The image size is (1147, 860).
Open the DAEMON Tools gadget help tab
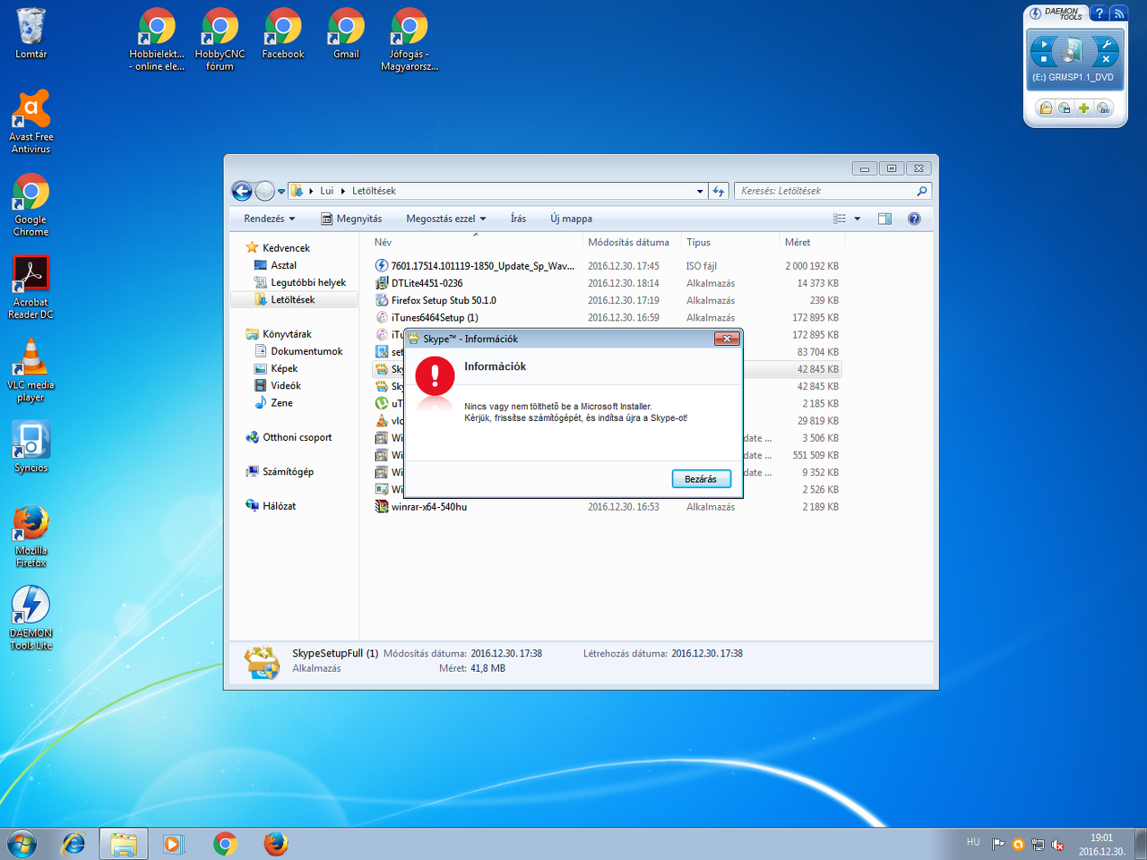(1100, 13)
